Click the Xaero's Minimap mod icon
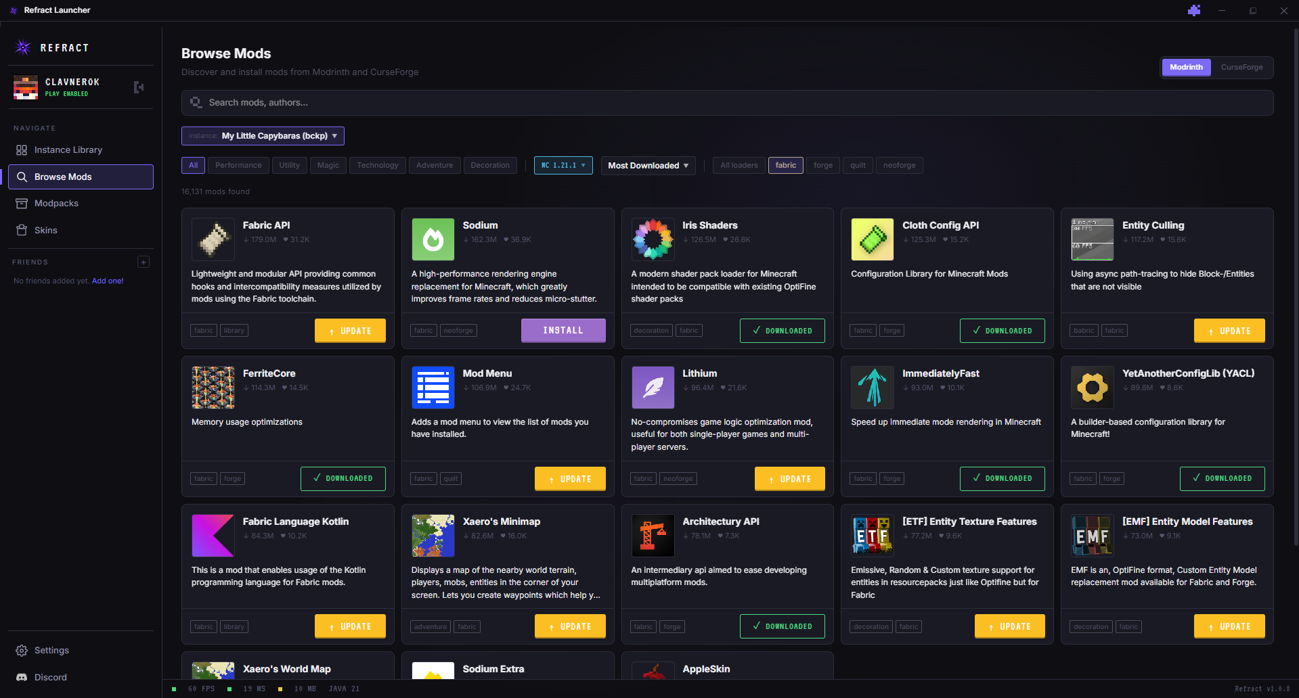 pos(433,536)
